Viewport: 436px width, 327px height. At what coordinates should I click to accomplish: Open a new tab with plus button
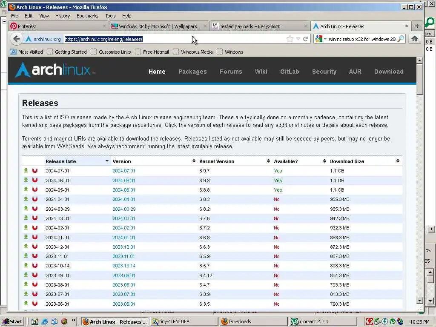(417, 26)
